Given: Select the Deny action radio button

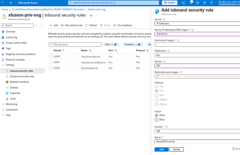Looking at the screenshot, I should pos(156,120).
